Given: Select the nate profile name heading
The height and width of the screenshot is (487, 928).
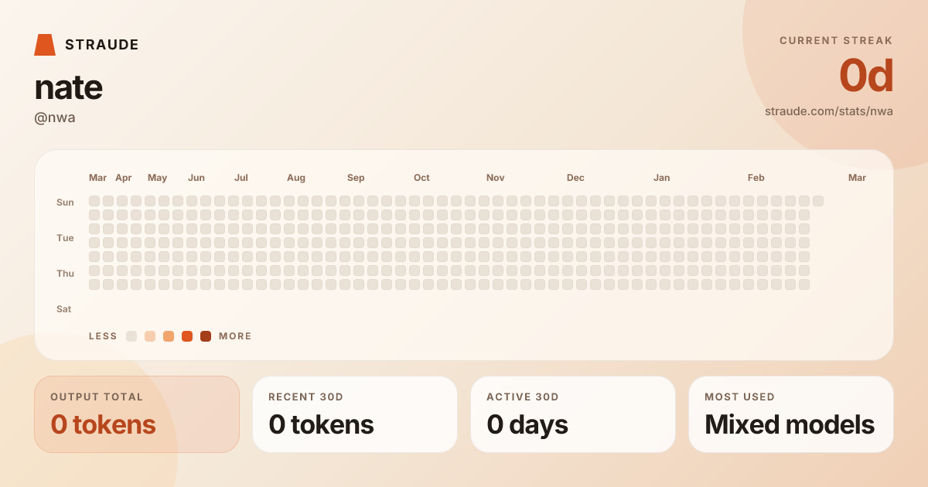Looking at the screenshot, I should click(x=68, y=87).
